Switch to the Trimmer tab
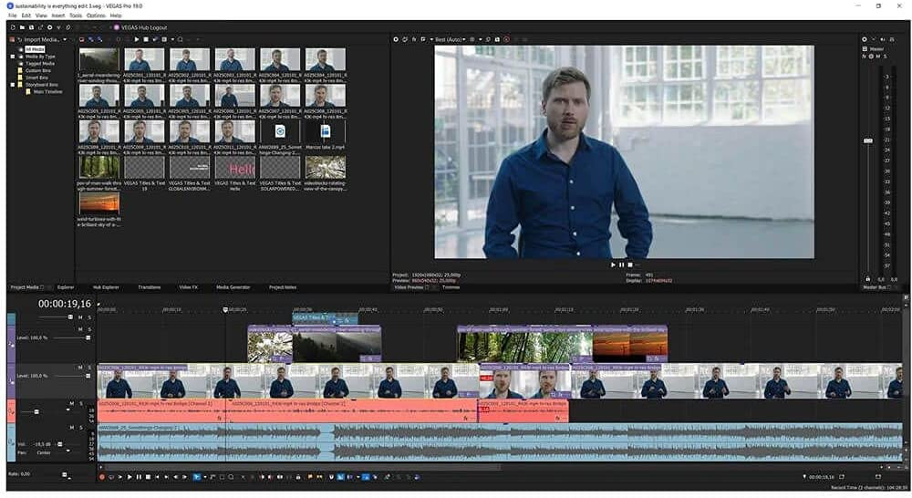This screenshot has width=912, height=498. tap(451, 286)
